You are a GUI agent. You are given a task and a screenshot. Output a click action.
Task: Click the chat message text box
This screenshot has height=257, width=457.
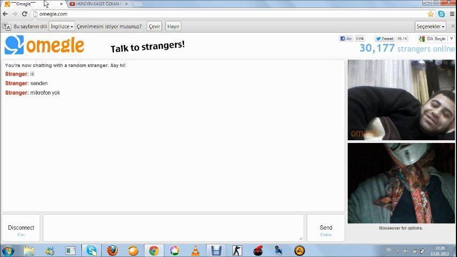click(x=173, y=228)
